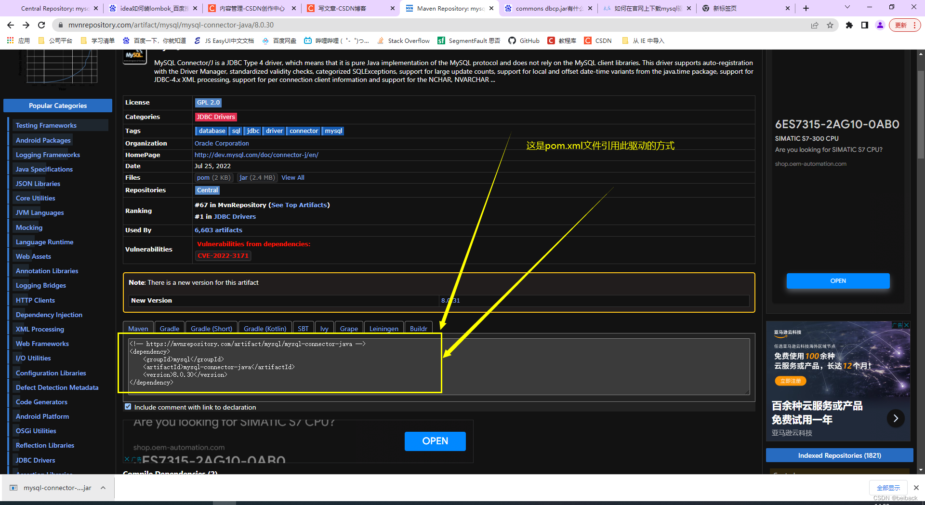Close the 写文章-CSDN博客 tab
Image resolution: width=925 pixels, height=505 pixels.
point(393,8)
